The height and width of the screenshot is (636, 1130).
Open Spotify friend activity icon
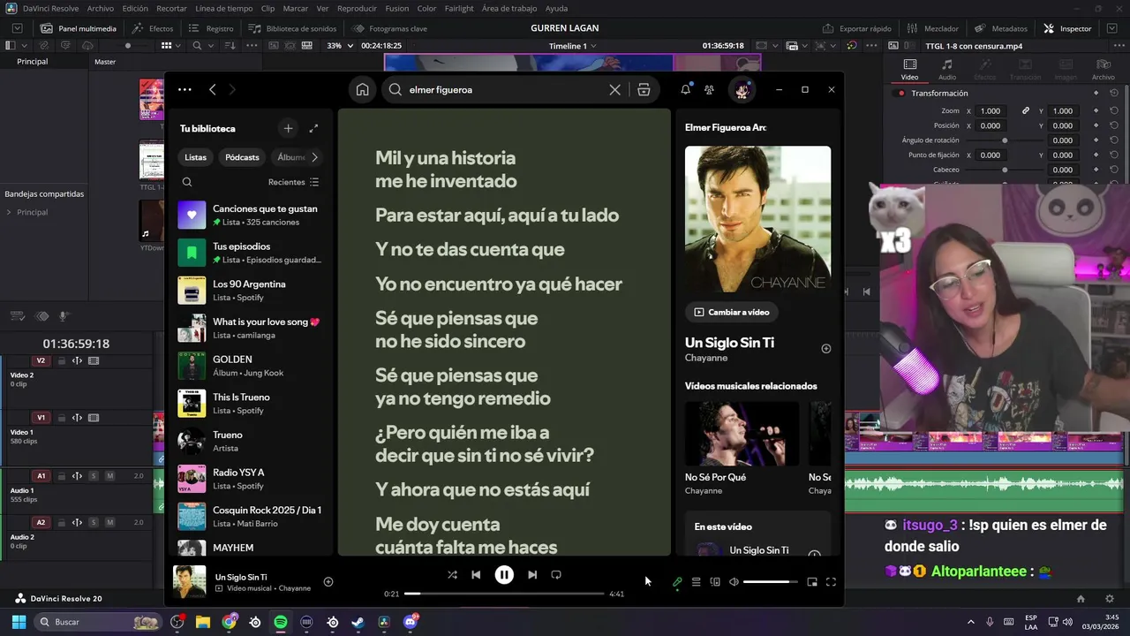pos(709,89)
